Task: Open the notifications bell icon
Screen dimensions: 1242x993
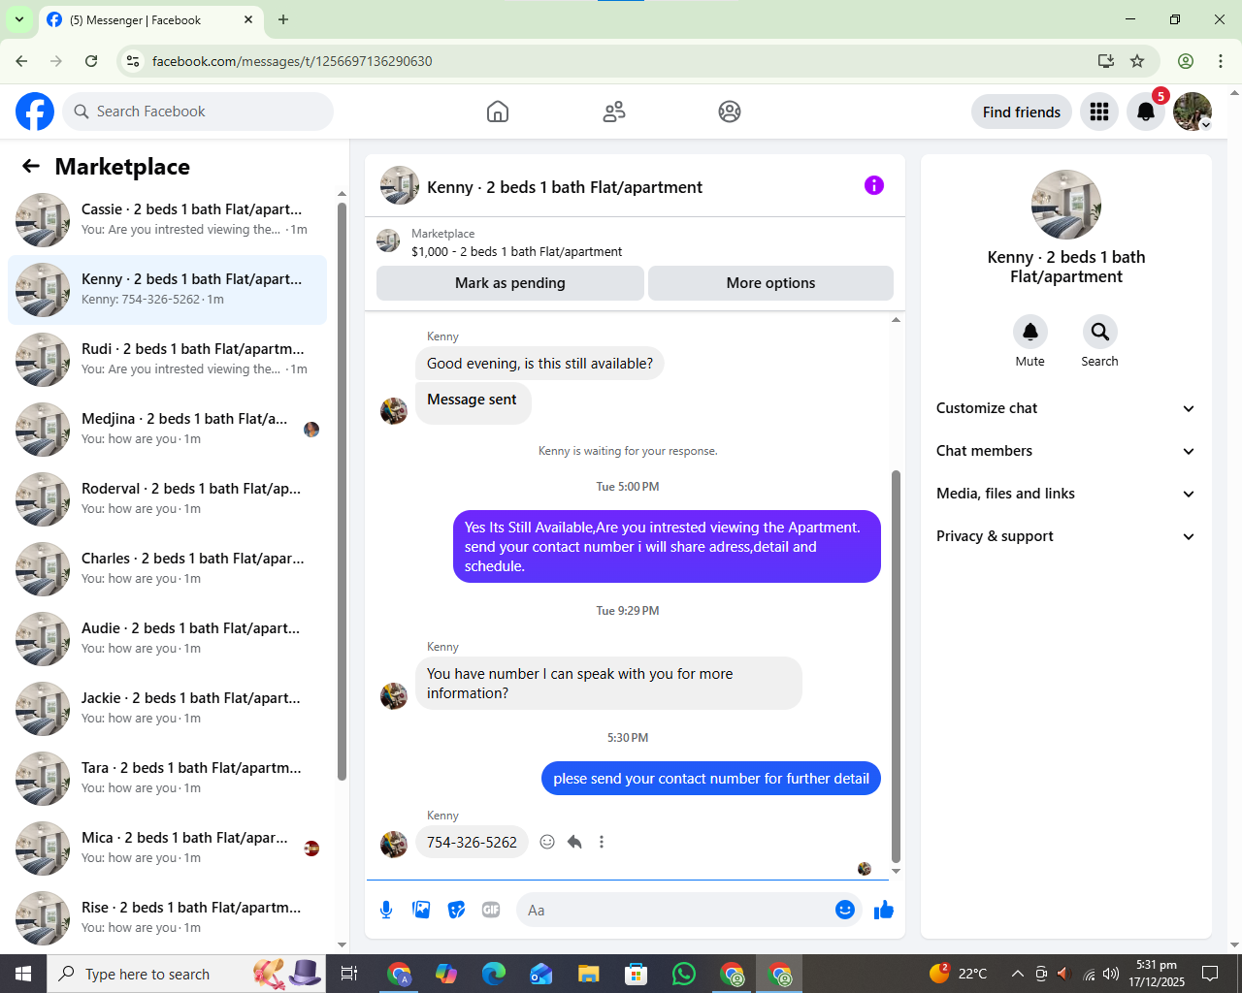Action: (x=1146, y=112)
